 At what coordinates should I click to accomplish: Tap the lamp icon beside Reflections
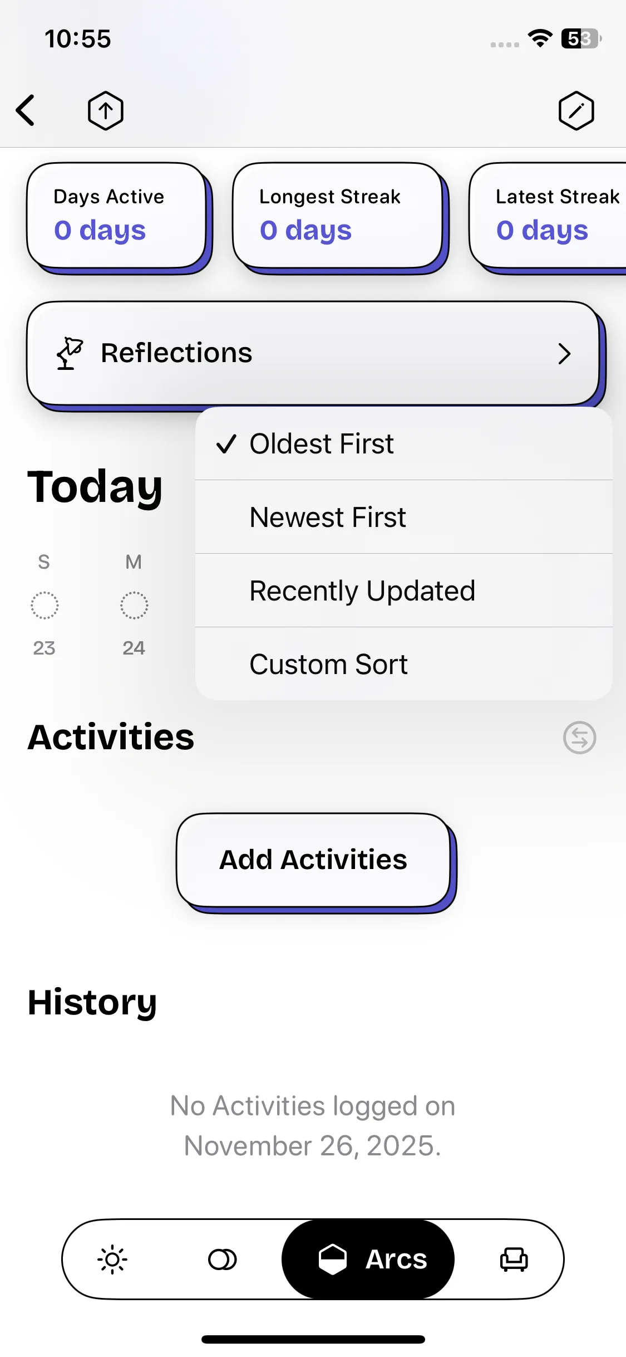click(70, 353)
